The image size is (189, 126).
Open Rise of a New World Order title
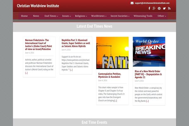click(x=148, y=74)
